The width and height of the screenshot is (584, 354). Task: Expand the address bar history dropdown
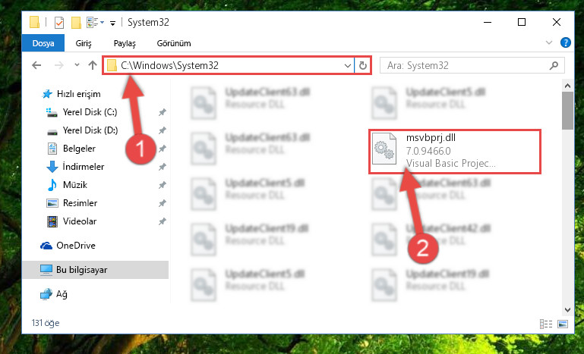[348, 66]
